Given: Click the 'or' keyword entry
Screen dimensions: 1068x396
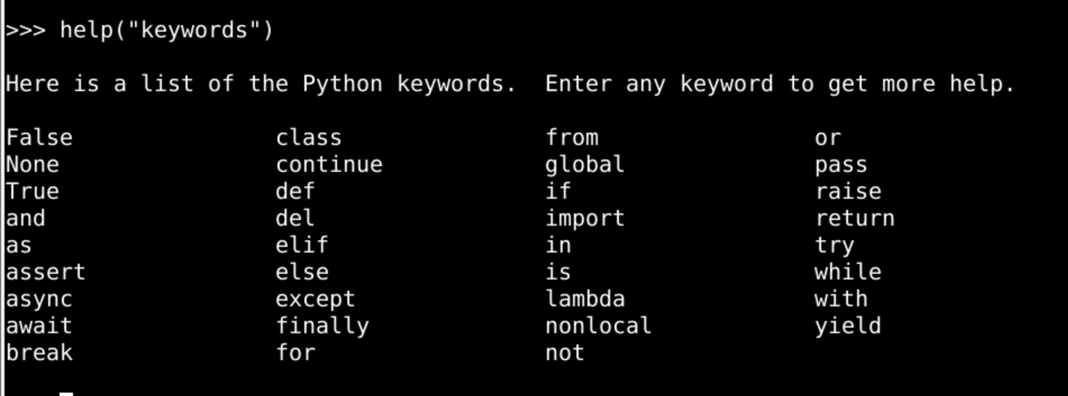Looking at the screenshot, I should [828, 138].
